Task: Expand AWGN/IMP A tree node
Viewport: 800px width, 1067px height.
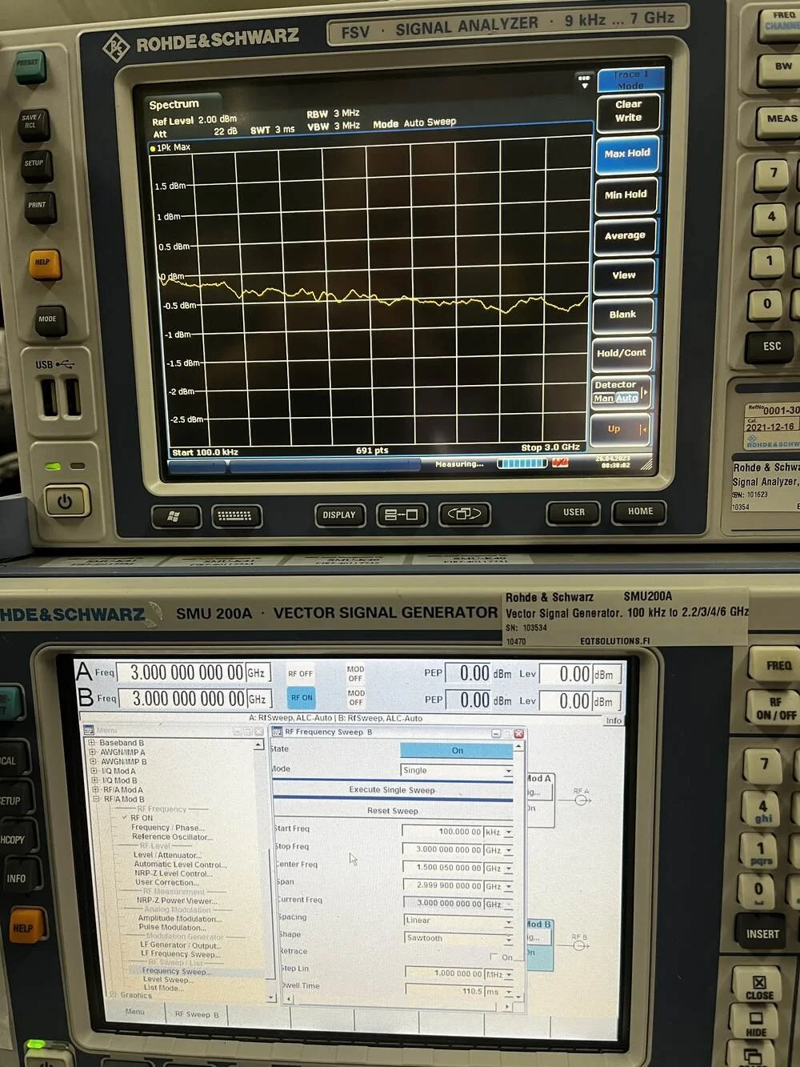Action: pyautogui.click(x=92, y=752)
